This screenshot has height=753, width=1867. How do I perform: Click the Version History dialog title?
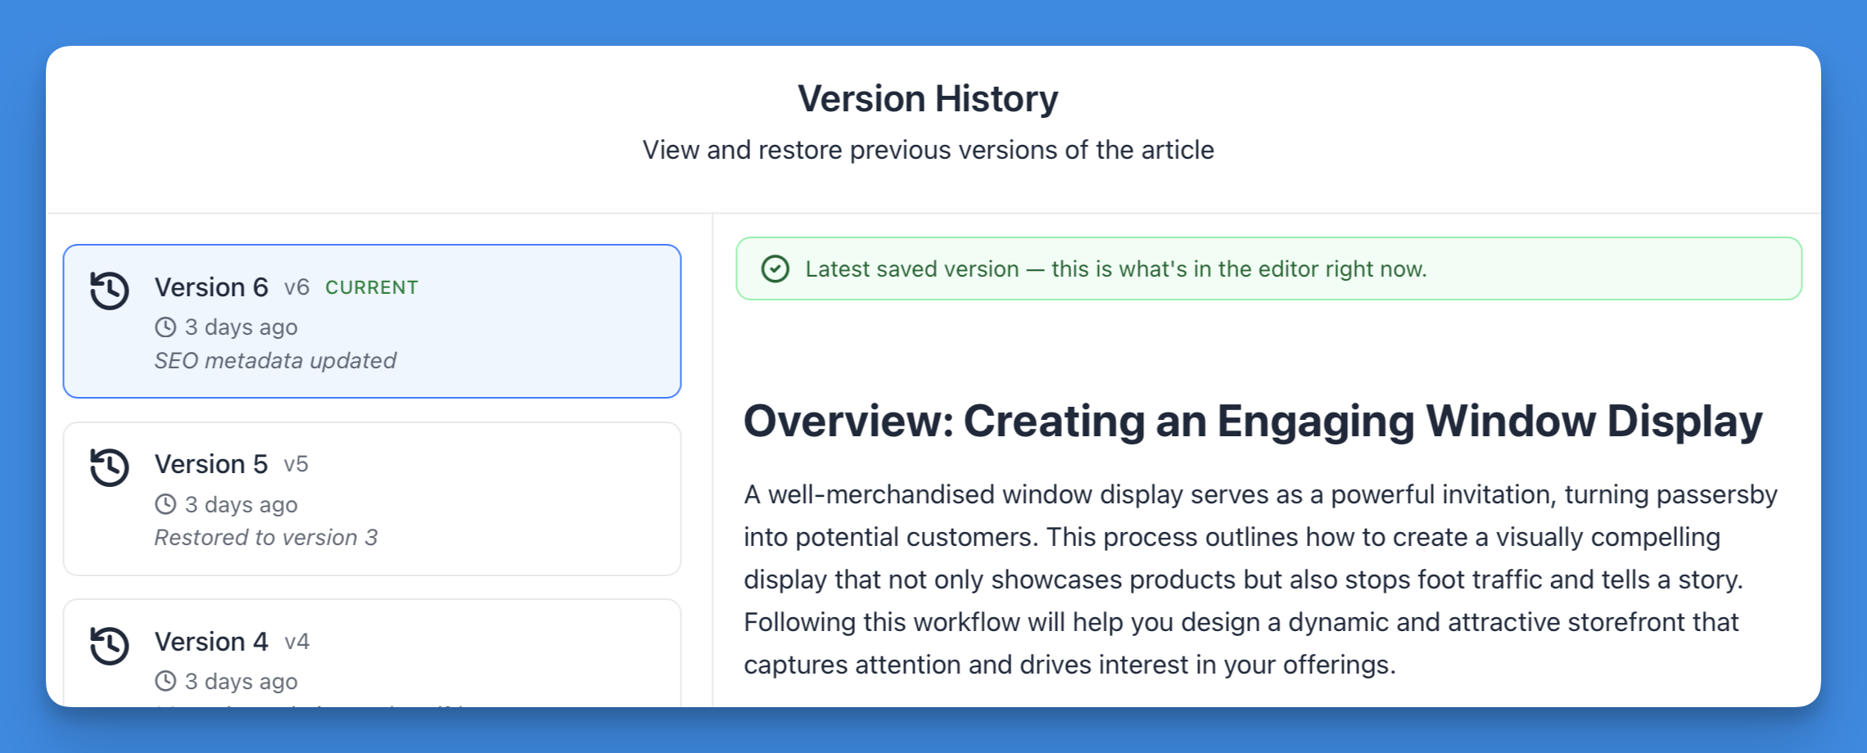point(928,99)
